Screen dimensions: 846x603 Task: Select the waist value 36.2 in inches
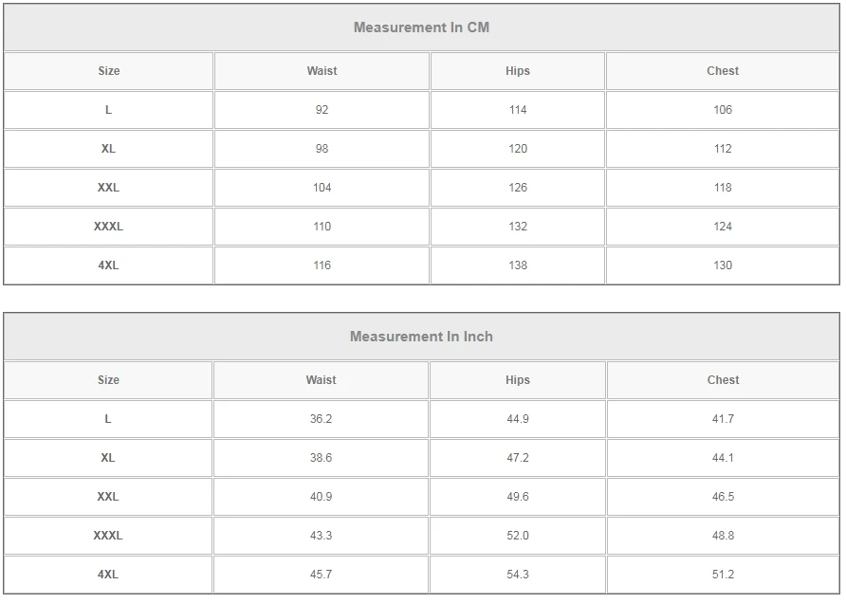coord(321,419)
